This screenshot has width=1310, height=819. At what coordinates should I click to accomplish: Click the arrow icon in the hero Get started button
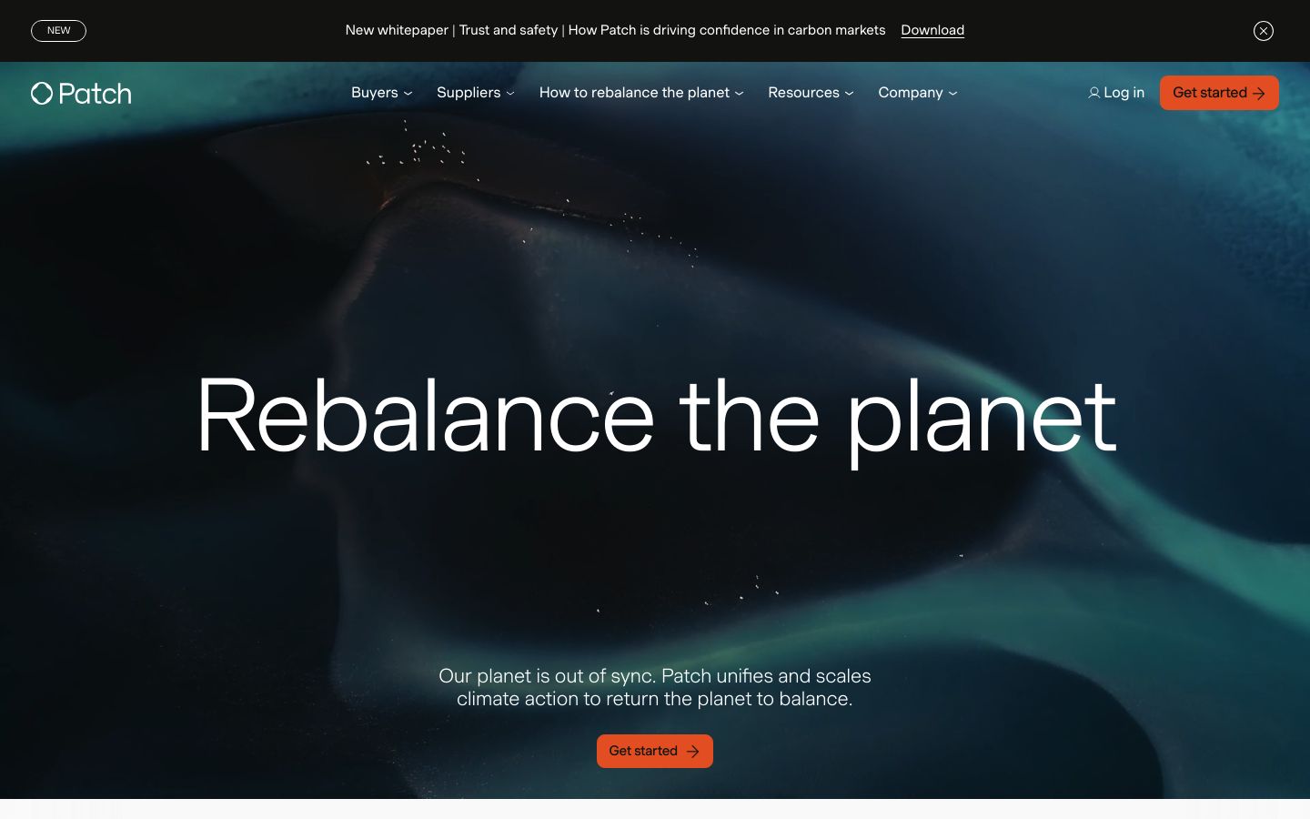(693, 752)
